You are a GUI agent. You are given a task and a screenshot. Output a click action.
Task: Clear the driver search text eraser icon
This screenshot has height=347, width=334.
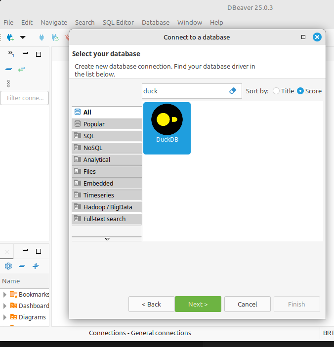pos(233,91)
